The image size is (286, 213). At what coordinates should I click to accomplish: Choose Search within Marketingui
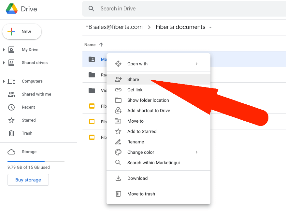(x=158, y=163)
